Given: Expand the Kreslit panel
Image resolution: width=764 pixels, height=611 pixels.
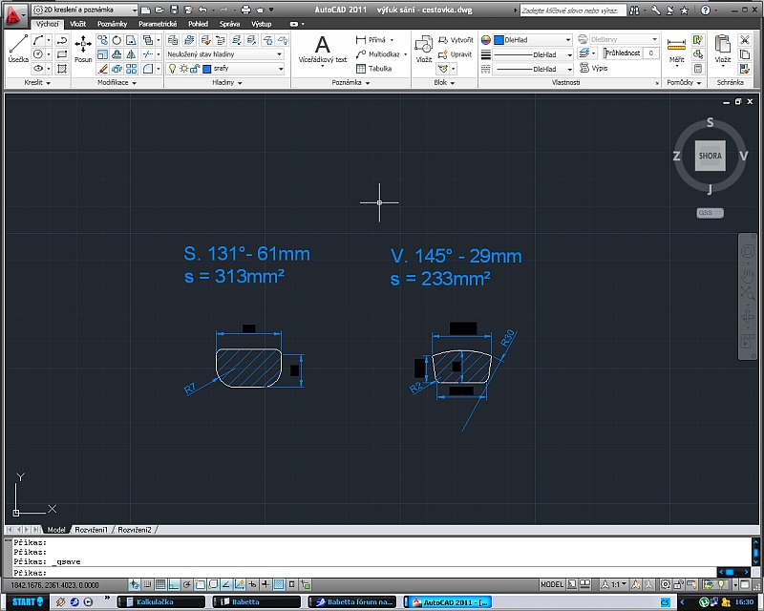Looking at the screenshot, I should pyautogui.click(x=37, y=83).
